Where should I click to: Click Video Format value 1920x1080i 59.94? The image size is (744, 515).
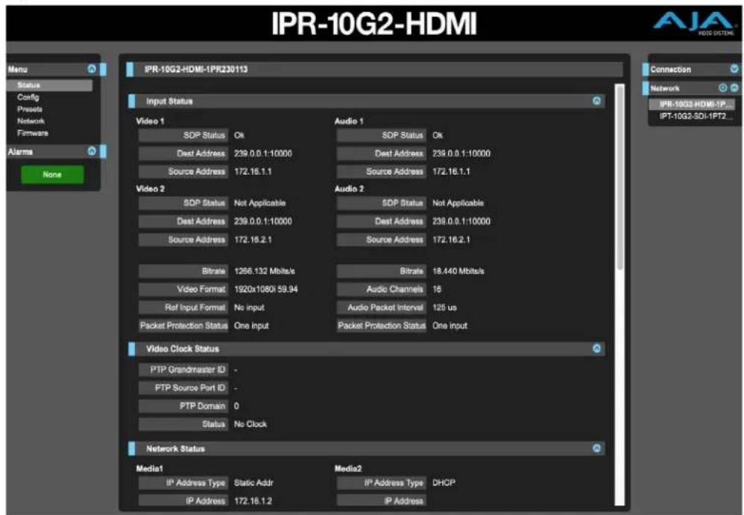(x=265, y=289)
